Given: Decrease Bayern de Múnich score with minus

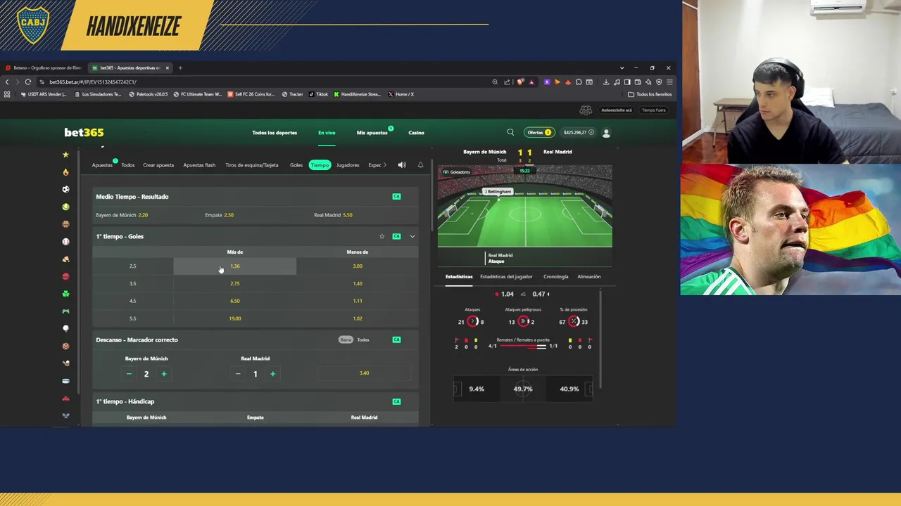Looking at the screenshot, I should pyautogui.click(x=129, y=374).
